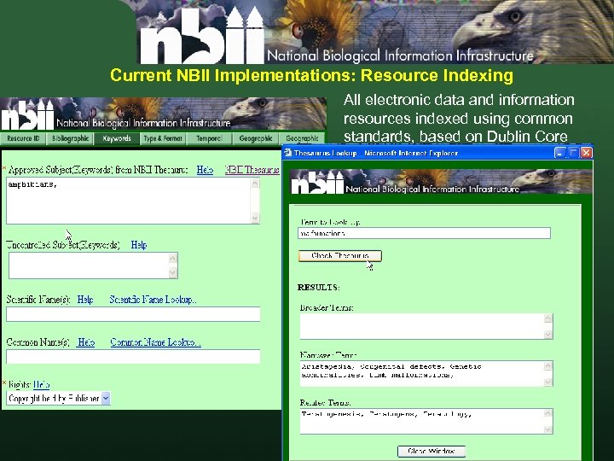Maximize the Thesaurus Lookup window
Image resolution: width=614 pixels, height=461 pixels.
coord(573,153)
